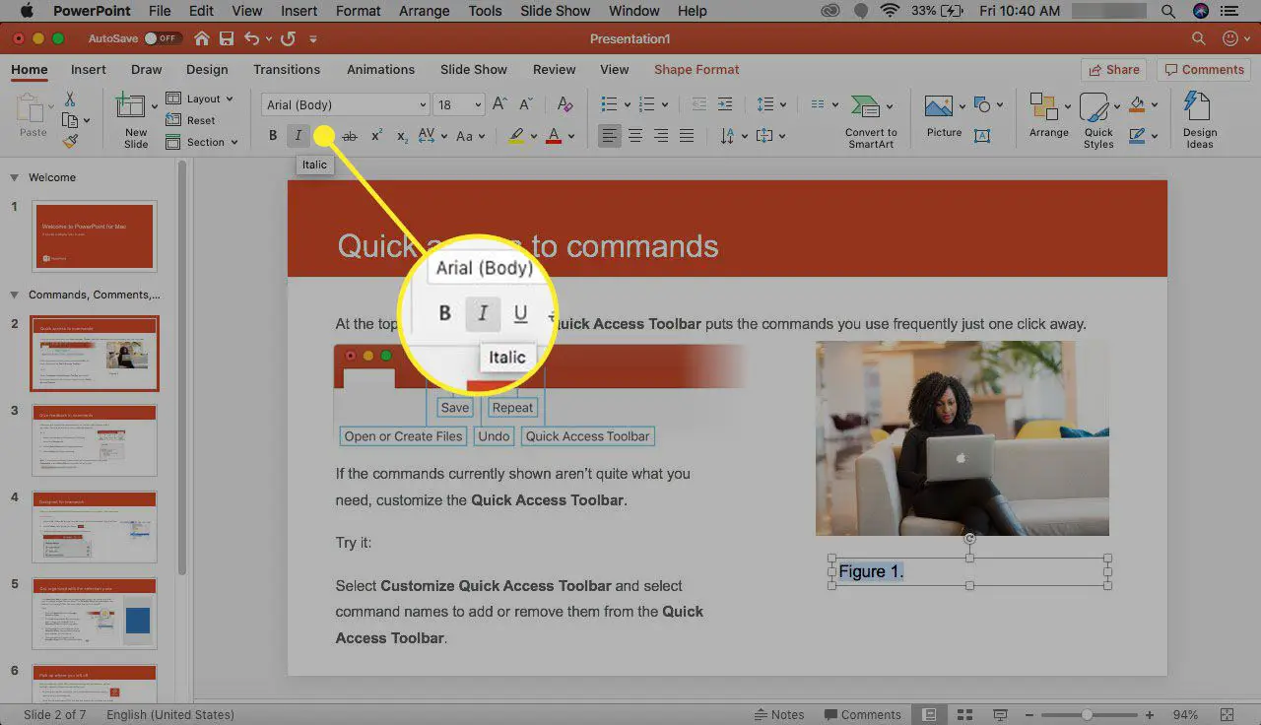The image size is (1261, 725).
Task: Click the Clear Formatting icon
Action: pos(564,103)
